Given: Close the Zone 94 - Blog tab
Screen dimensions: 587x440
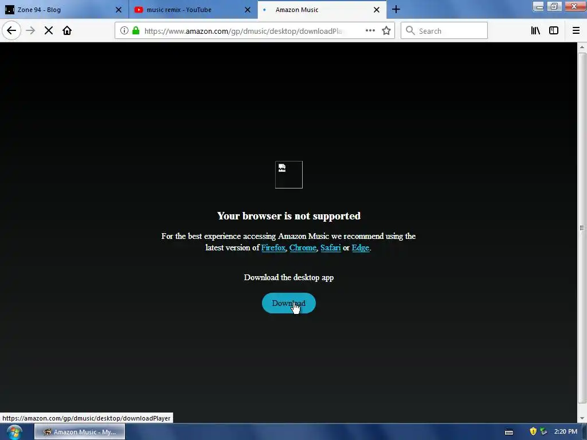Looking at the screenshot, I should (x=119, y=10).
